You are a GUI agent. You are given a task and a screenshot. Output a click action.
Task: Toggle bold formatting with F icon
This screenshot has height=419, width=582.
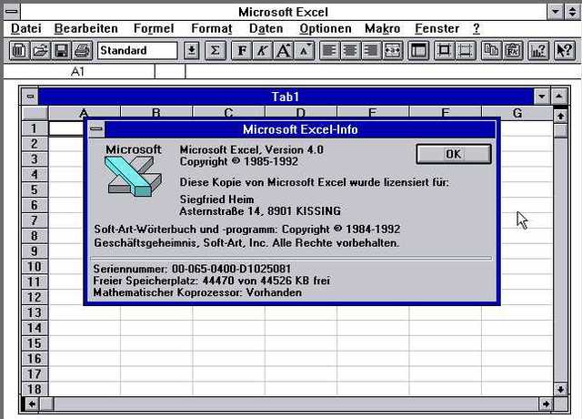(242, 50)
